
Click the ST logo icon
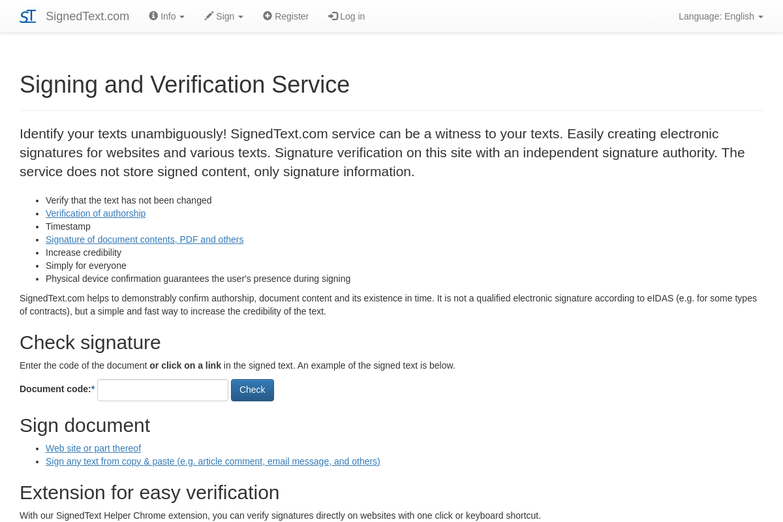[x=27, y=16]
